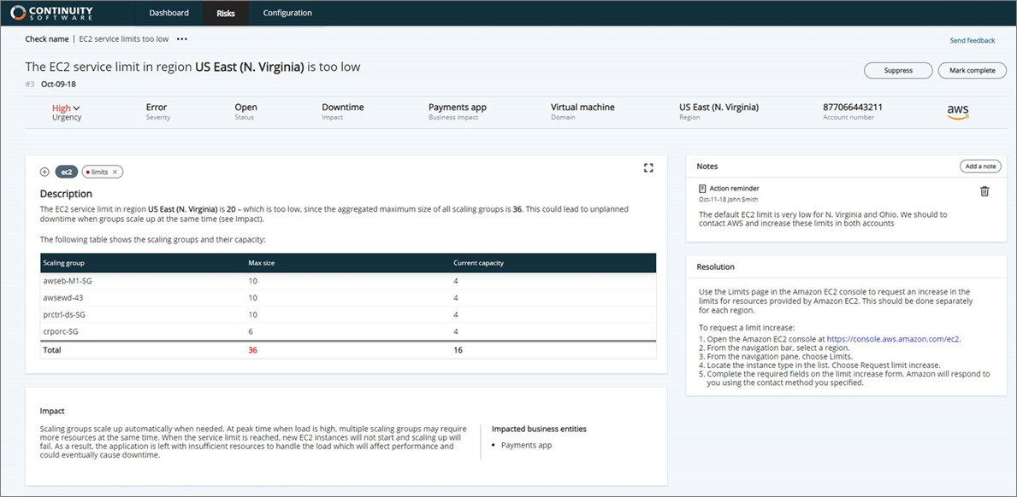Click the total current capacity 16
The image size is (1017, 497).
tap(458, 350)
